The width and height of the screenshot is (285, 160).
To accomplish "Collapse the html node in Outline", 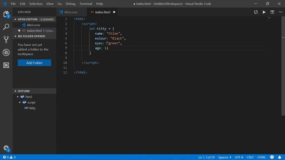I will pos(18,97).
